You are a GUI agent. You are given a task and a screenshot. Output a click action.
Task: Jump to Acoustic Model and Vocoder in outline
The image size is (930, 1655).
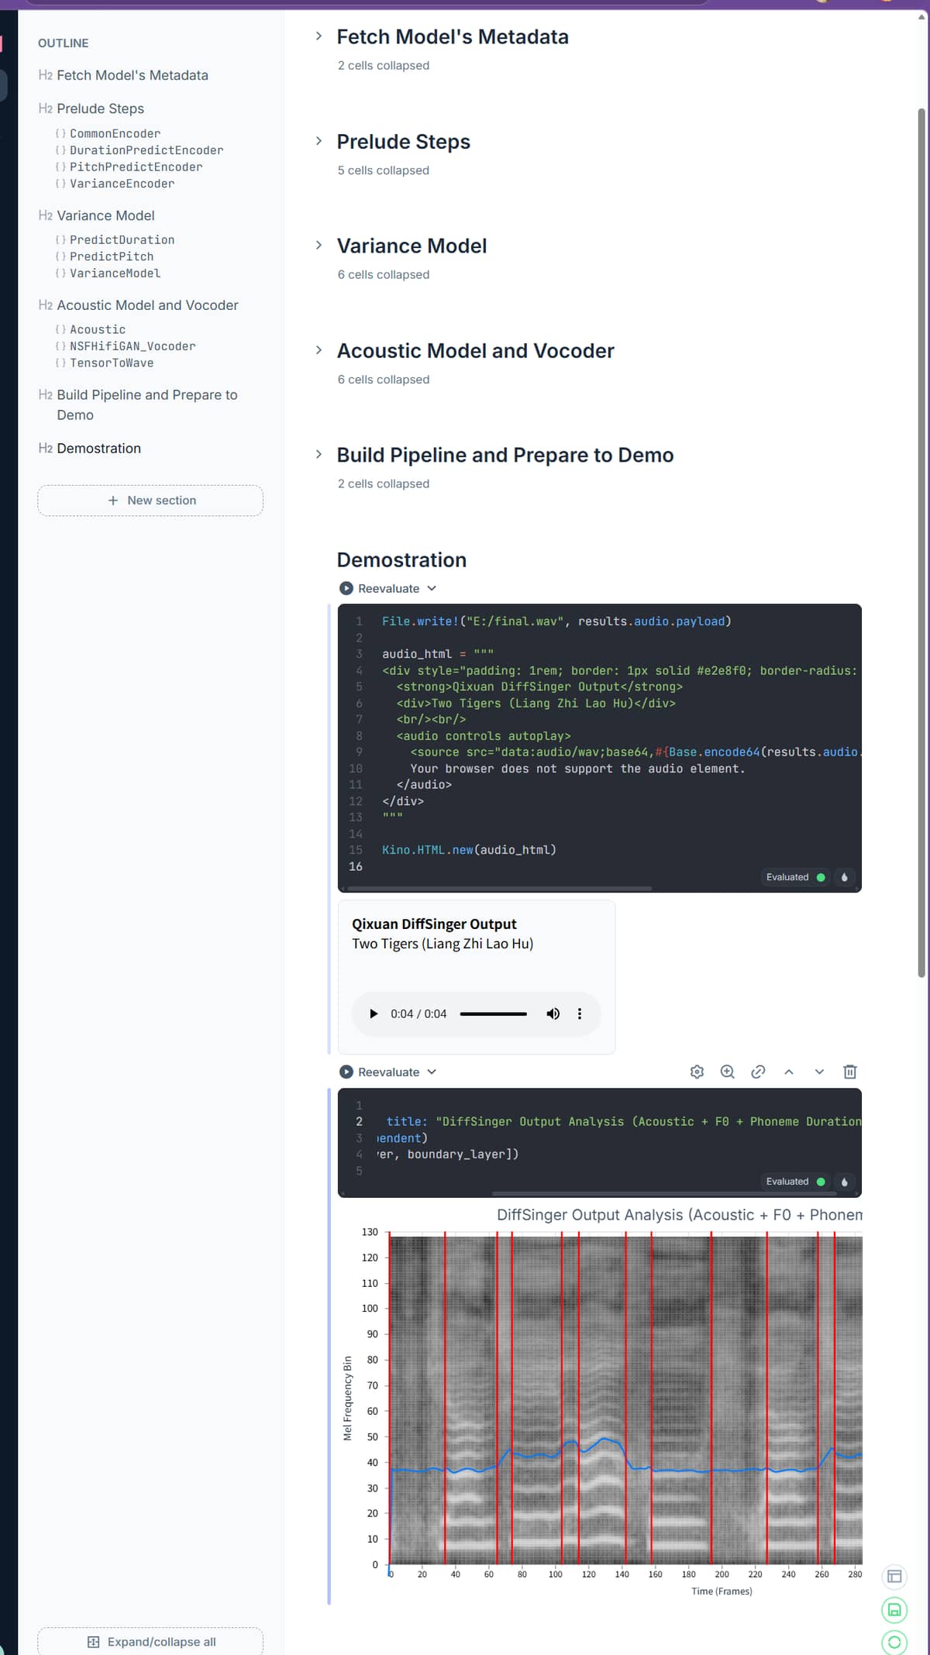(x=147, y=305)
